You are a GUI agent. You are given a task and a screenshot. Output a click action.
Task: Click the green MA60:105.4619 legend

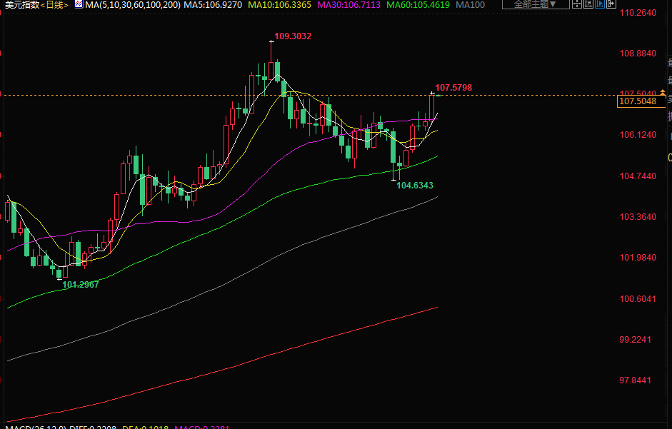click(417, 5)
